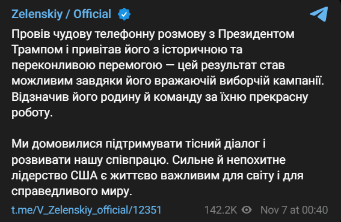Open the Telegram paper plane logo
The image size is (341, 222).
pos(319,14)
